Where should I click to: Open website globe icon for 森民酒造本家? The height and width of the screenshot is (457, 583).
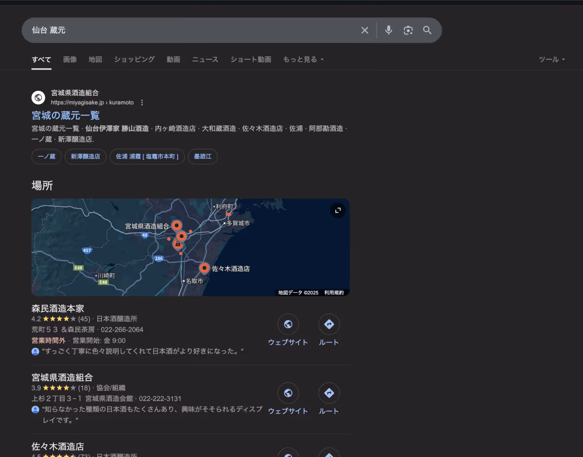(288, 324)
